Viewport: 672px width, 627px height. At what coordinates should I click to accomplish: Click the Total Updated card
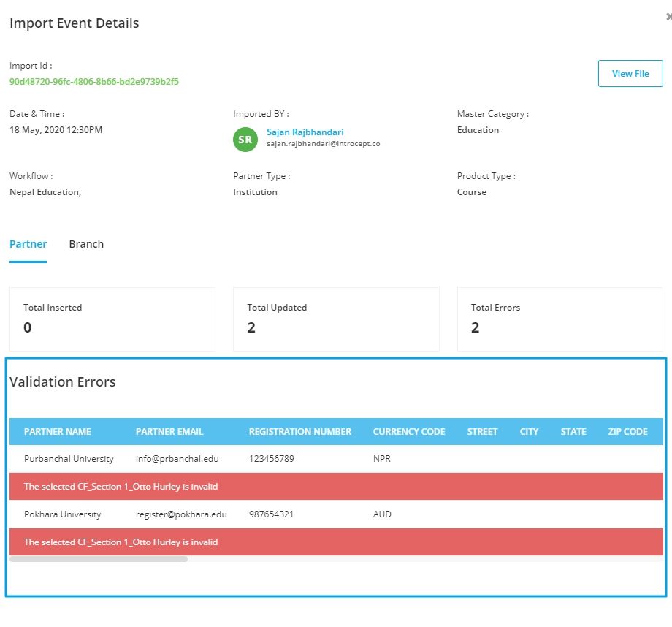[336, 319]
